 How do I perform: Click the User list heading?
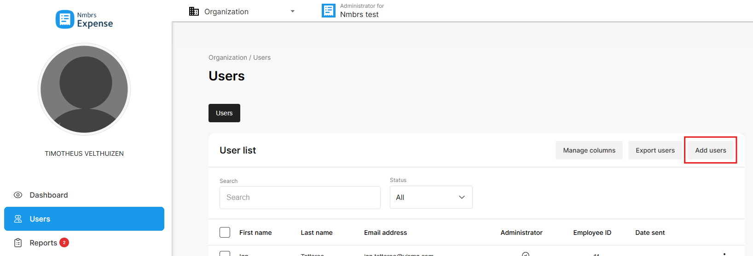238,150
